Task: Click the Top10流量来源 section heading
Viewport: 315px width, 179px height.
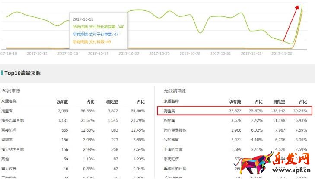Action: pos(22,73)
